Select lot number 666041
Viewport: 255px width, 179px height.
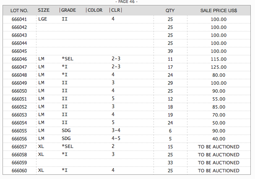(19, 19)
